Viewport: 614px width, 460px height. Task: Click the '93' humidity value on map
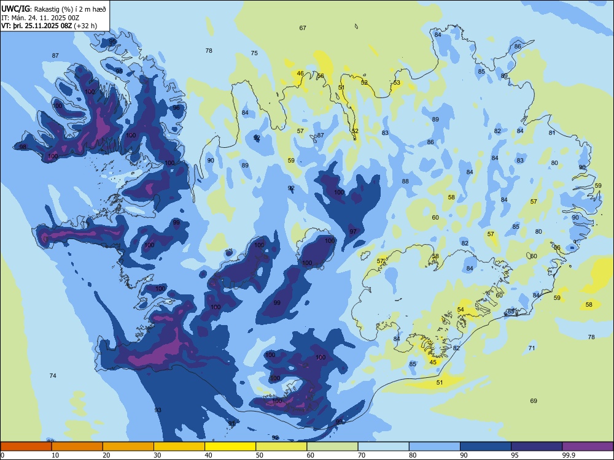coord(158,410)
